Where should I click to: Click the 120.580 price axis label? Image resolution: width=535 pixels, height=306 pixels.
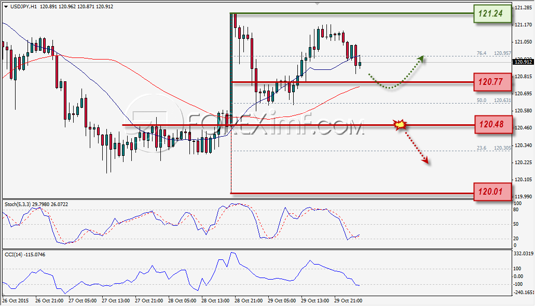(x=523, y=111)
